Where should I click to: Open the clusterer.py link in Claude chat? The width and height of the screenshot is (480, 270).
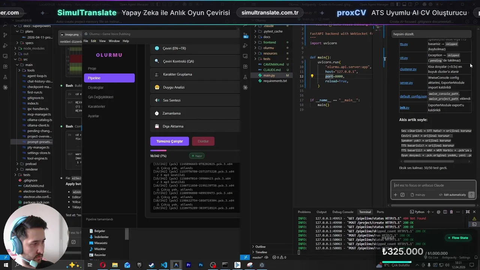pos(408,69)
